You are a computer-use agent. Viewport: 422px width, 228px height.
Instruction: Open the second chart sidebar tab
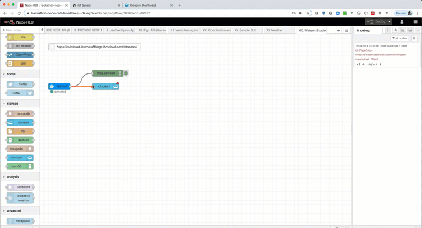point(410,30)
